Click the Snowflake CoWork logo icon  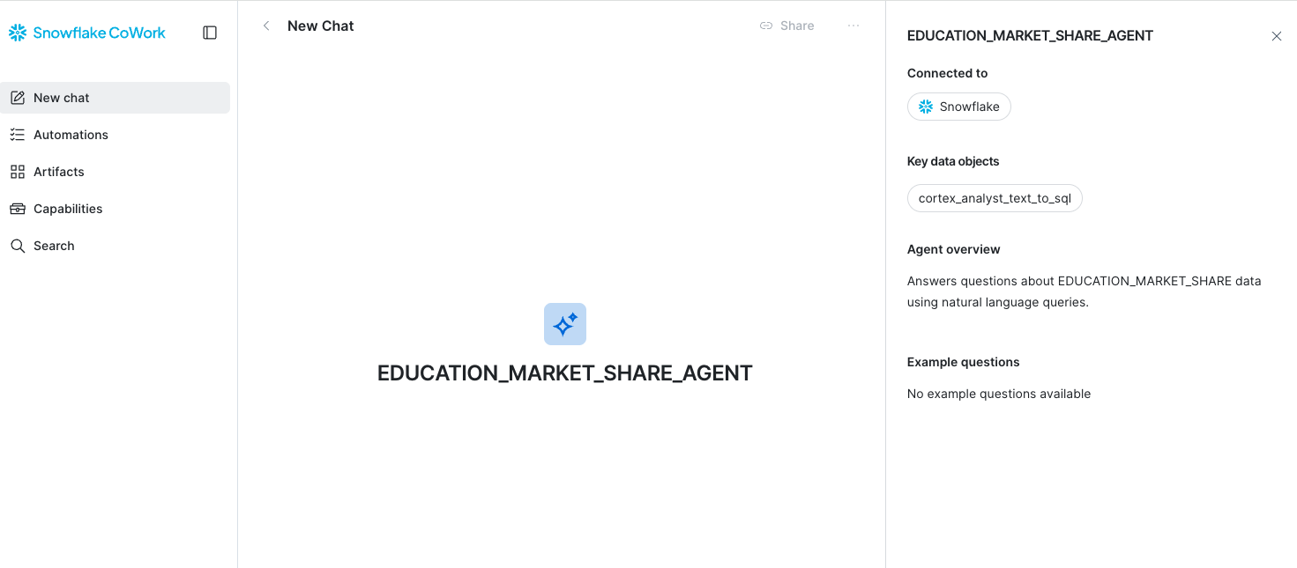[x=18, y=33]
